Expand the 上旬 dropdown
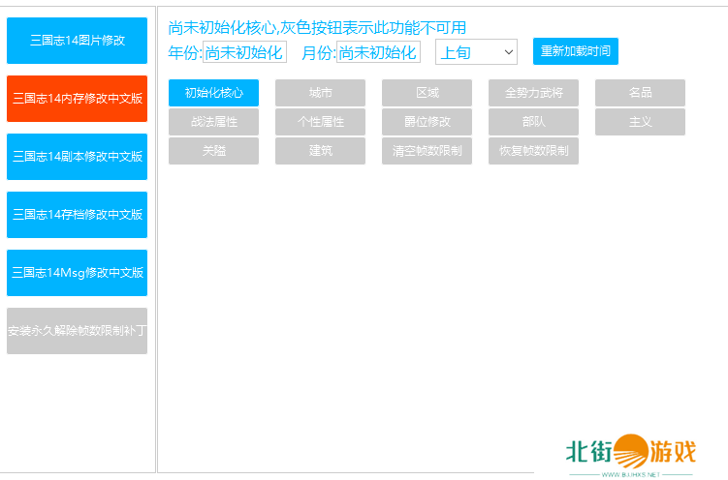 [476, 52]
